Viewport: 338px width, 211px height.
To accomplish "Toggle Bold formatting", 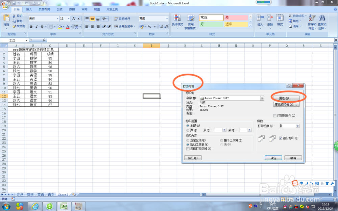I will pyautogui.click(x=31, y=27).
